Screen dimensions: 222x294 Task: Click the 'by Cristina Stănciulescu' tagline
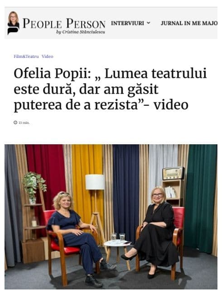[81, 32]
